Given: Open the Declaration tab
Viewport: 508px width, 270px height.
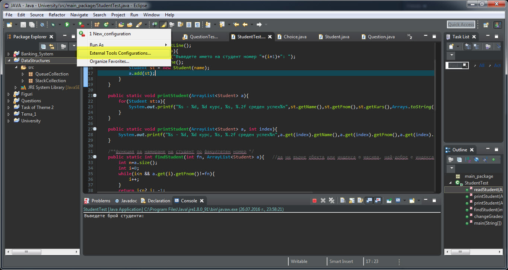Looking at the screenshot, I should tap(156, 201).
